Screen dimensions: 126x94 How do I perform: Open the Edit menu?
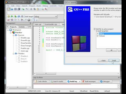(x=13, y=6)
